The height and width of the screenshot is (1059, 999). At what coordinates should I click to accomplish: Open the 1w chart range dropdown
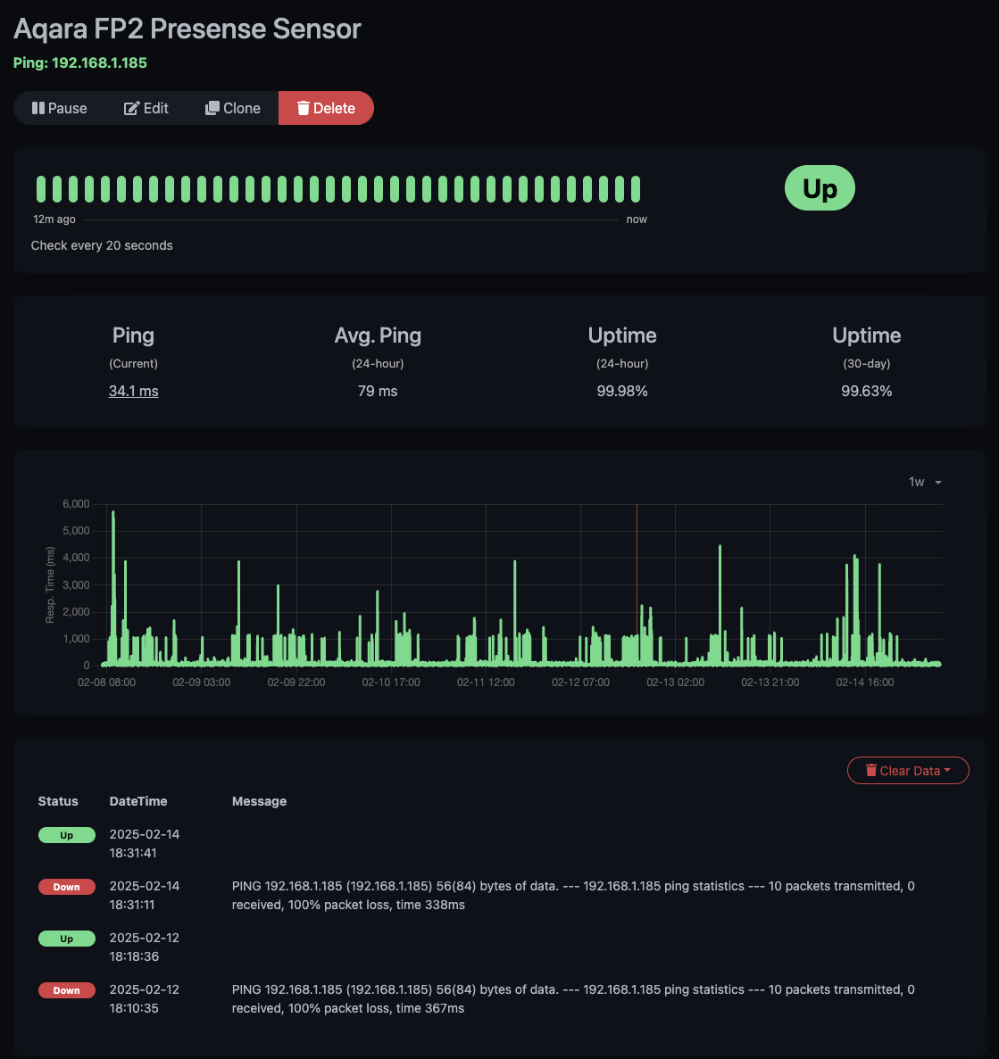tap(925, 482)
